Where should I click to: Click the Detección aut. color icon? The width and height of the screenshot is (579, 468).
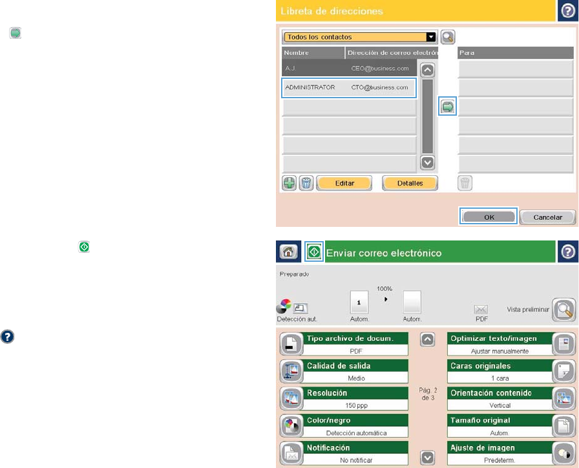click(x=284, y=306)
